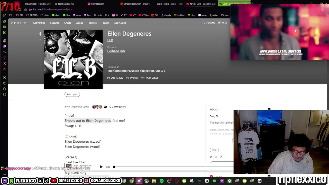This screenshot has height=185, width=329.
Task: Open the chats bookmarks folder
Action: [45, 15]
